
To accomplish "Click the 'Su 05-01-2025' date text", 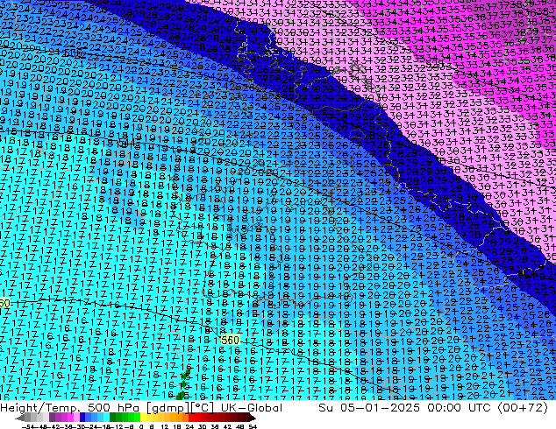I will pyautogui.click(x=369, y=407).
